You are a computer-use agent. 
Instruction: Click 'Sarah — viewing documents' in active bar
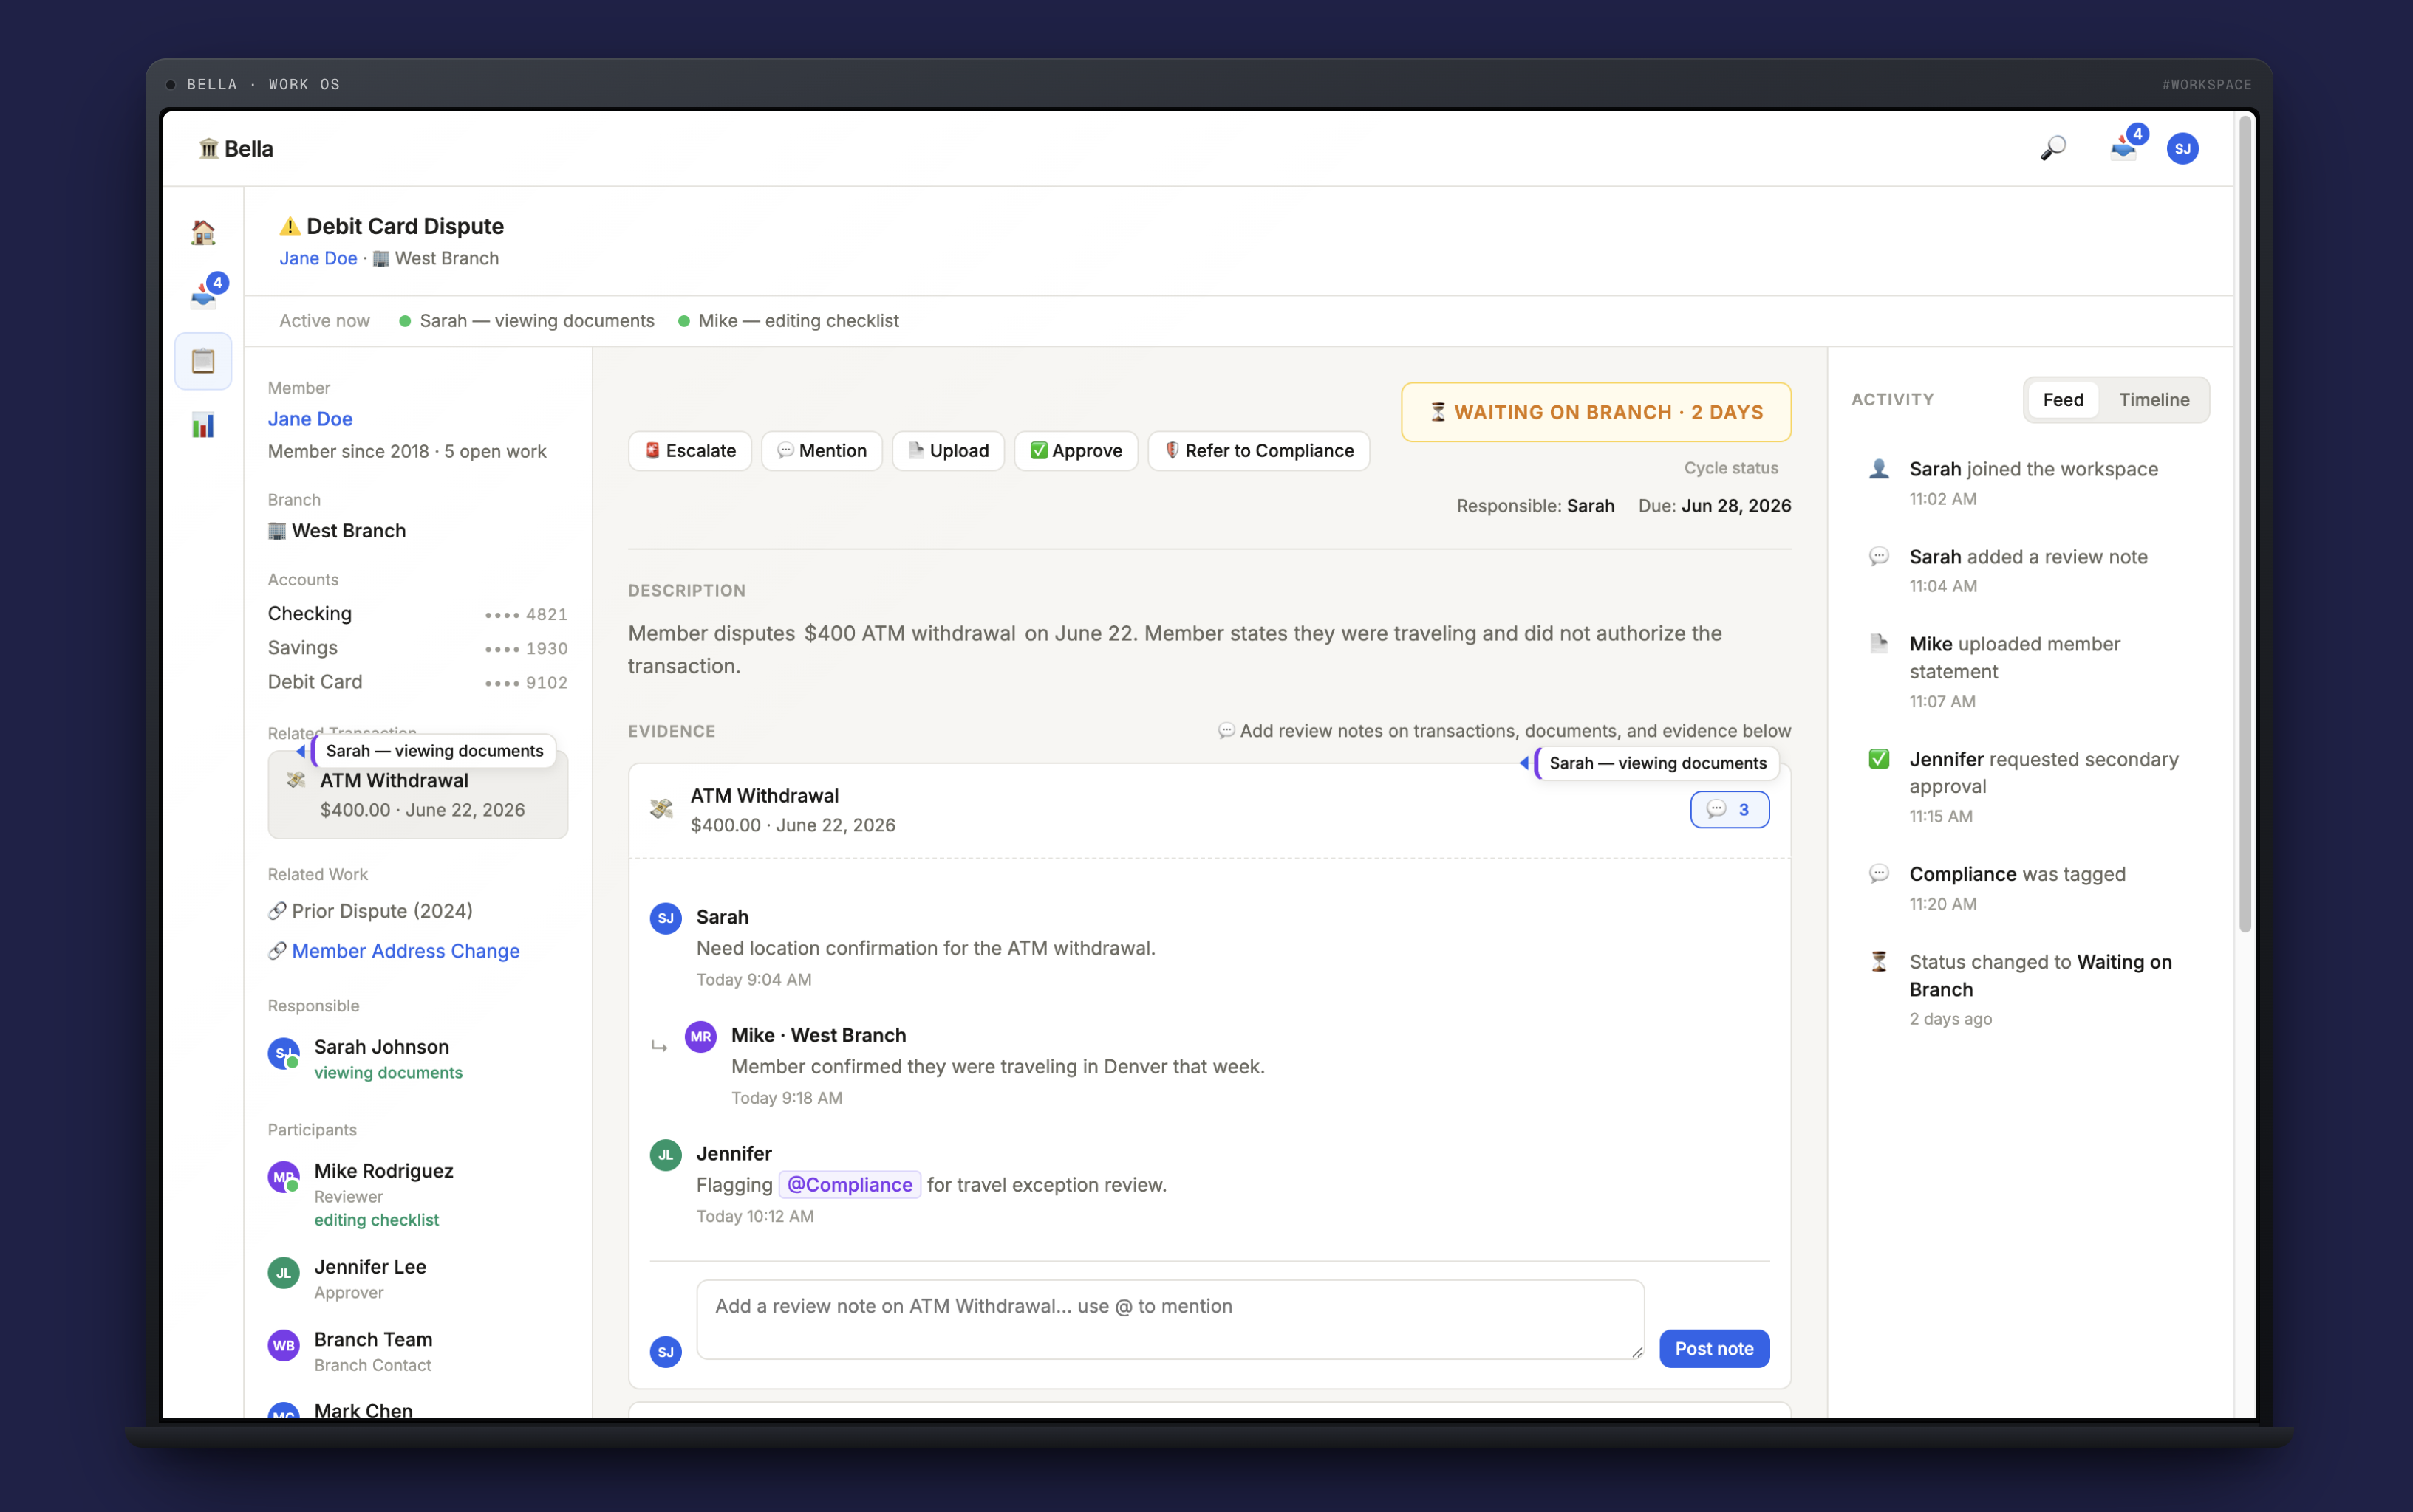526,320
